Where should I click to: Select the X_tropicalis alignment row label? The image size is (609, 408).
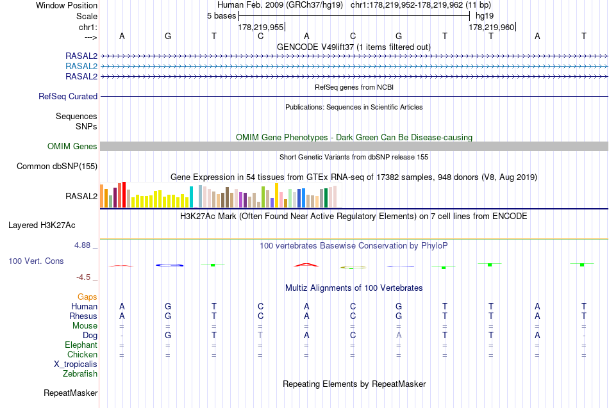76,364
